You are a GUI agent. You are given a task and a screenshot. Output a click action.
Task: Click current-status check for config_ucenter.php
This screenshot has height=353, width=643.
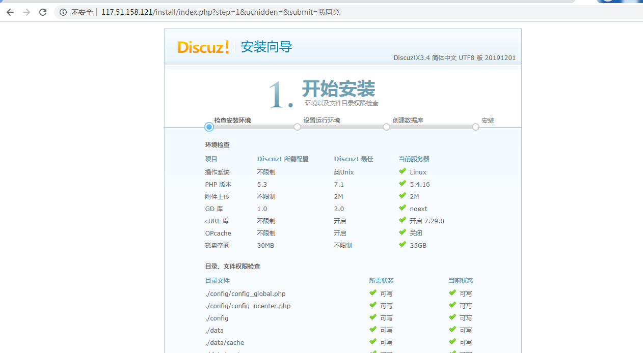[452, 305]
